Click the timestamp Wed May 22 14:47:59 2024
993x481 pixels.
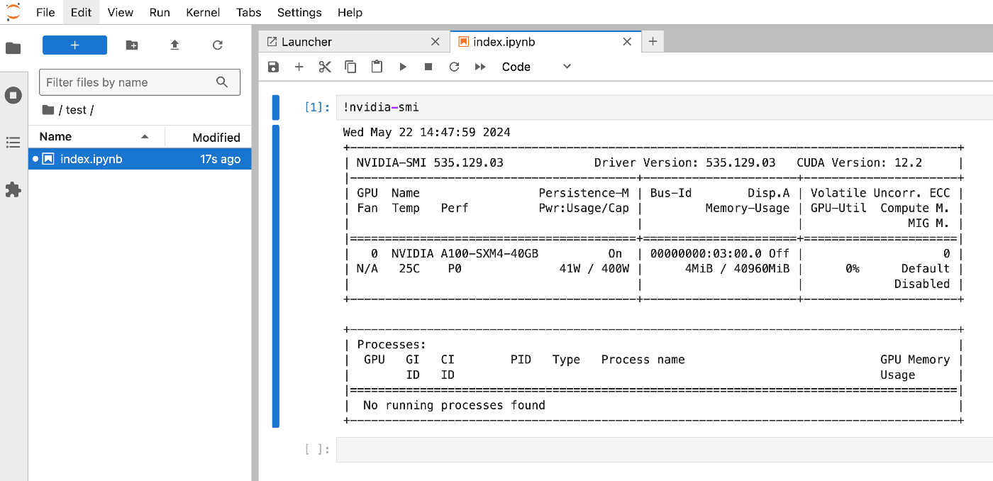click(426, 132)
